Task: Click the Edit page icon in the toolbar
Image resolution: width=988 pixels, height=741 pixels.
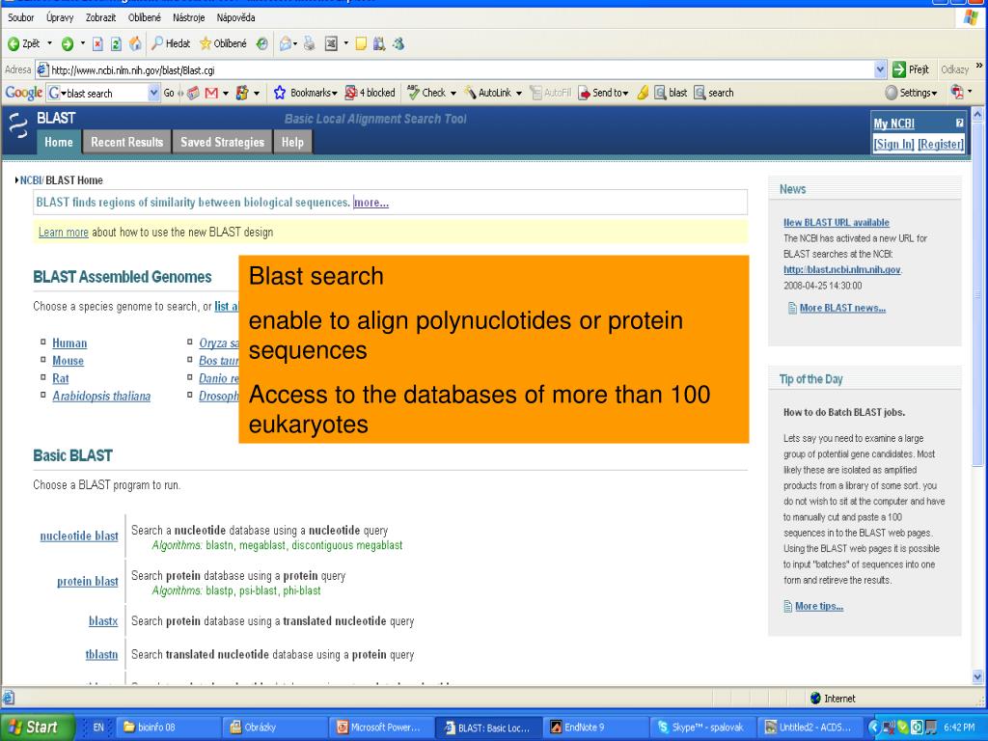Action: point(331,43)
